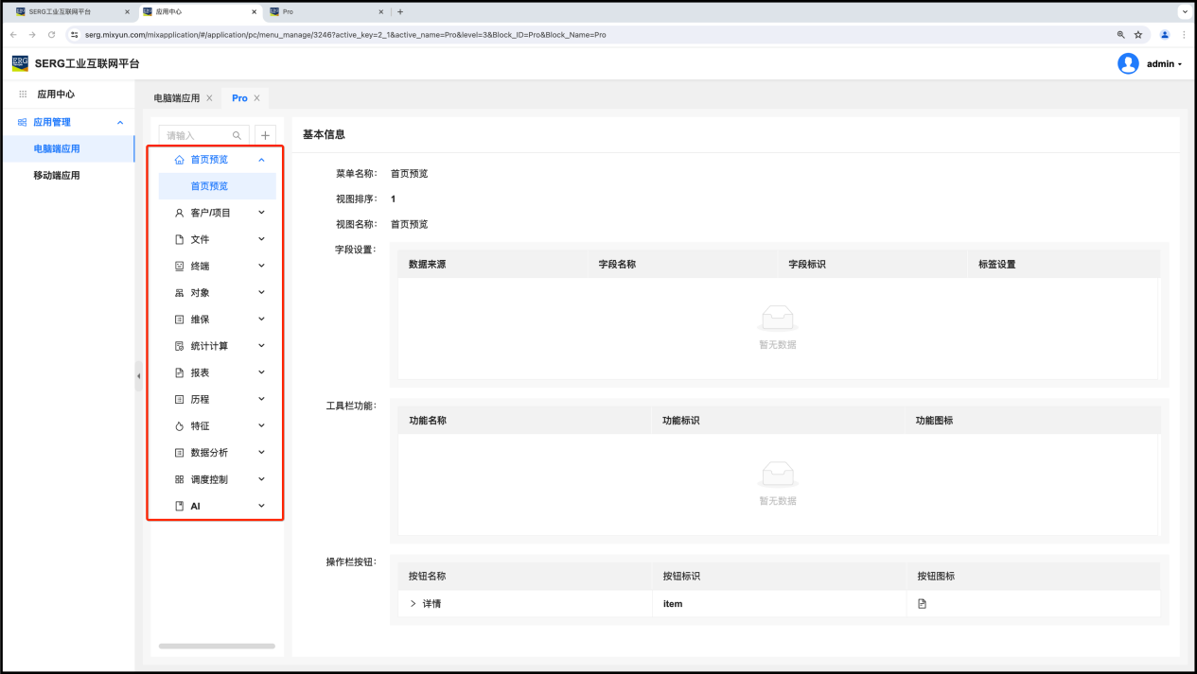Expand the 统计计算 menu group
Viewport: 1197px width, 674px height.
tap(261, 346)
